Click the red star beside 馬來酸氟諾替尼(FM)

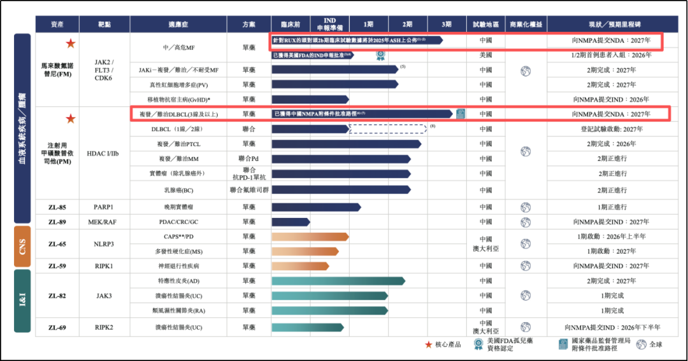click(71, 44)
